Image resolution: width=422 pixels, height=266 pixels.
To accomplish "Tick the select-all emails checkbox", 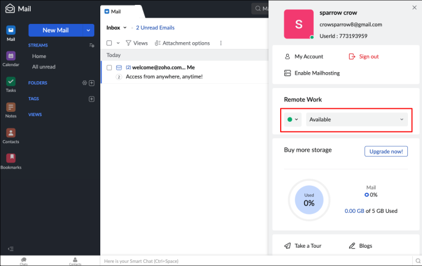I will 109,43.
